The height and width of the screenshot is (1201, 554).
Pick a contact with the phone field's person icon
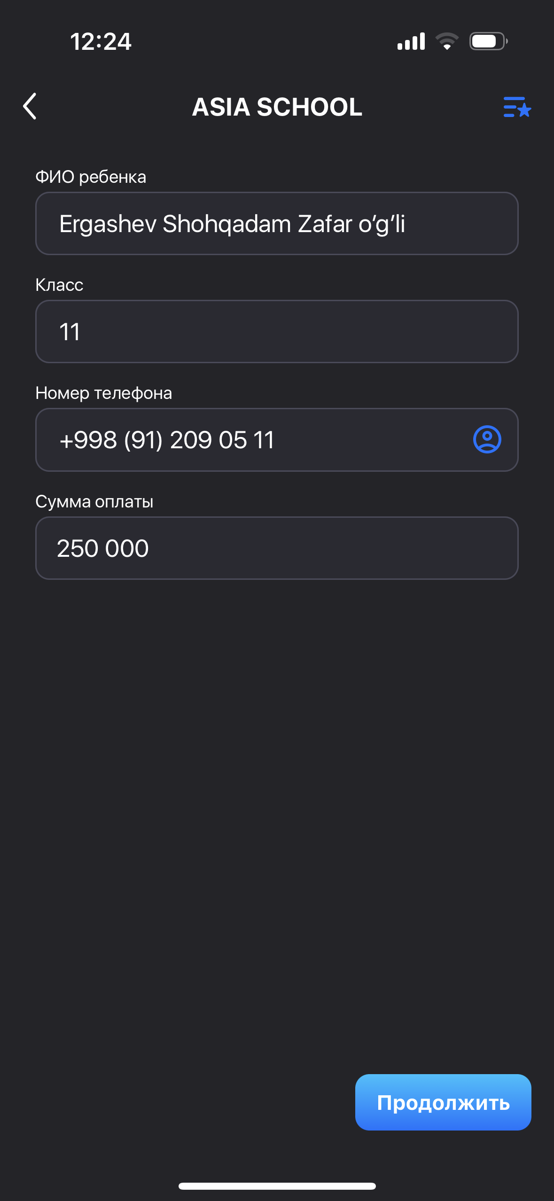[x=487, y=440]
